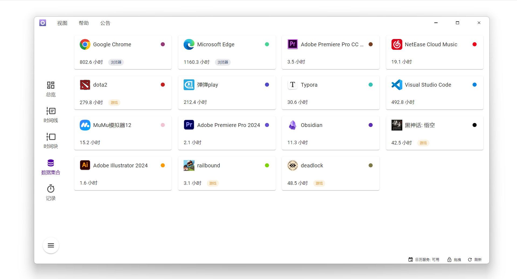Expand the hamburger menu at bottom left
Screen dimensions: 517x279
coord(51,245)
